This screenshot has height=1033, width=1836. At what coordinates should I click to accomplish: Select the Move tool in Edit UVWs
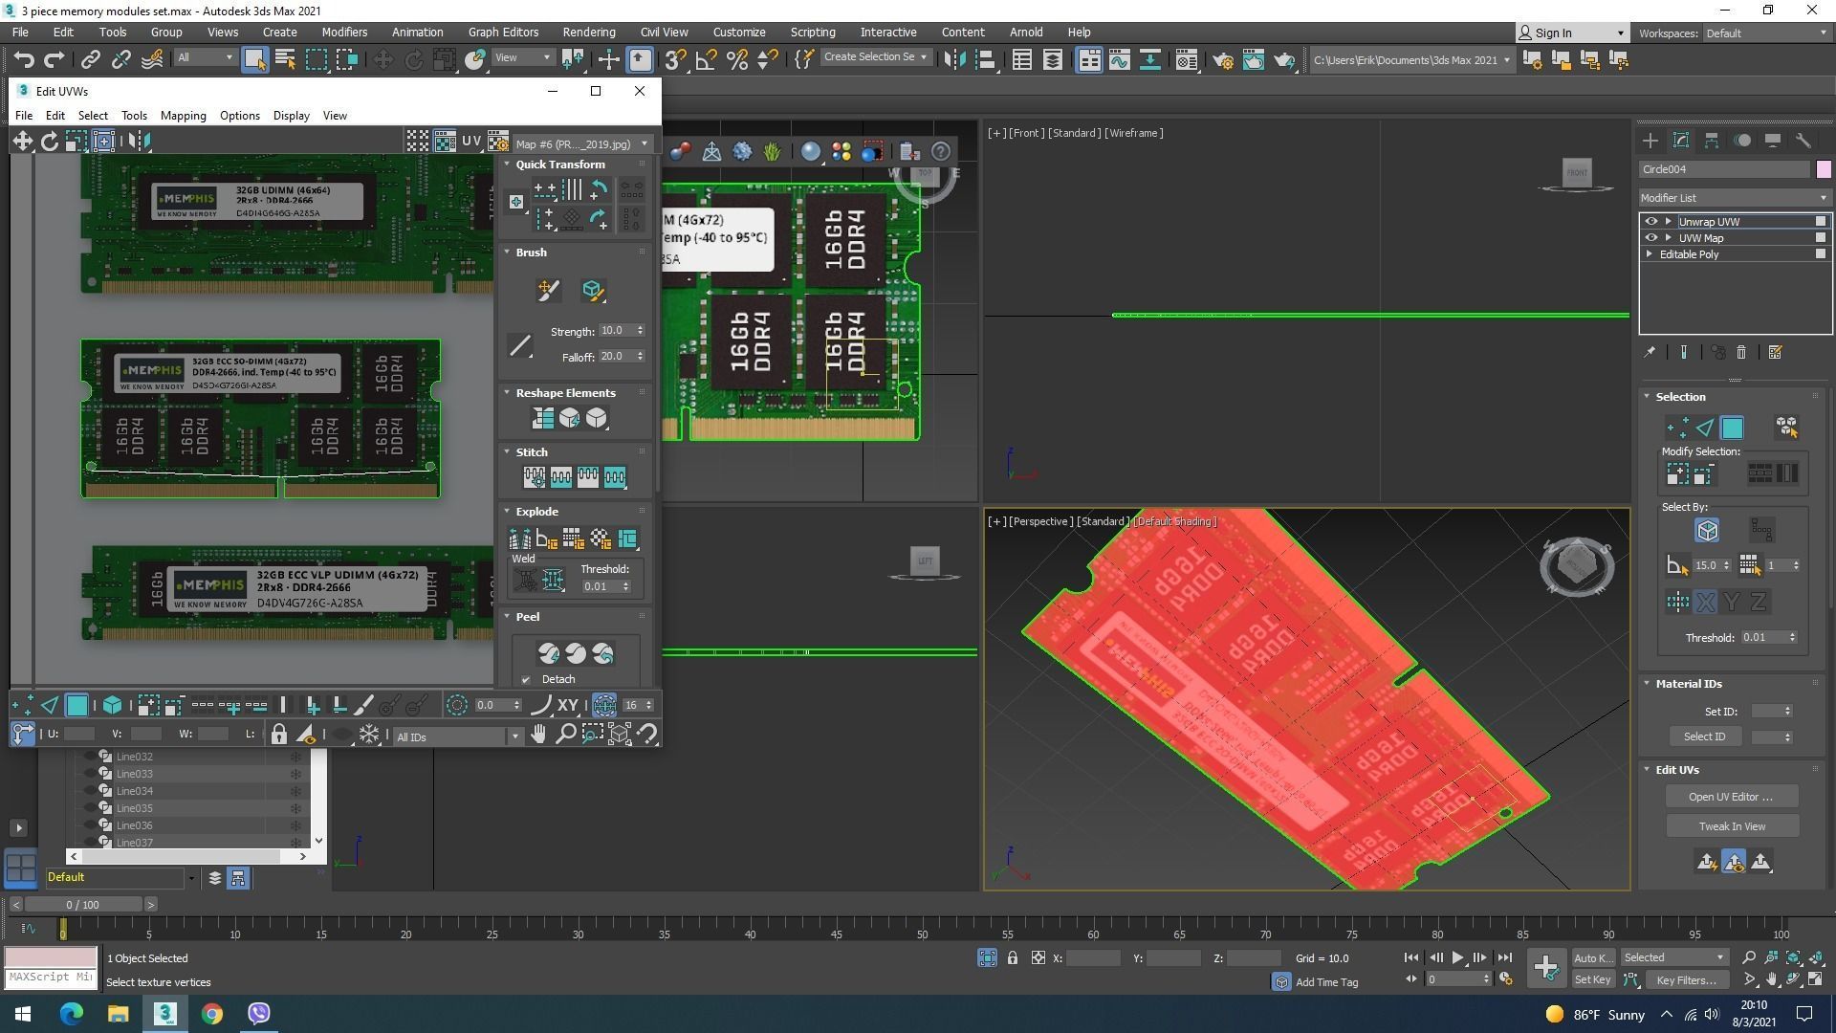tap(22, 142)
